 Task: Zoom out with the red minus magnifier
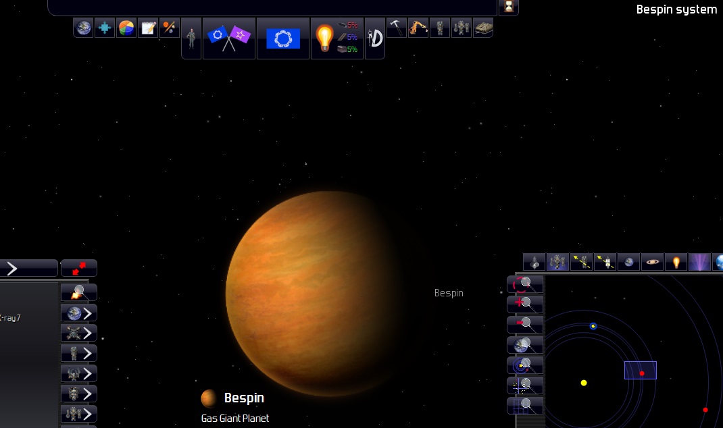click(525, 324)
